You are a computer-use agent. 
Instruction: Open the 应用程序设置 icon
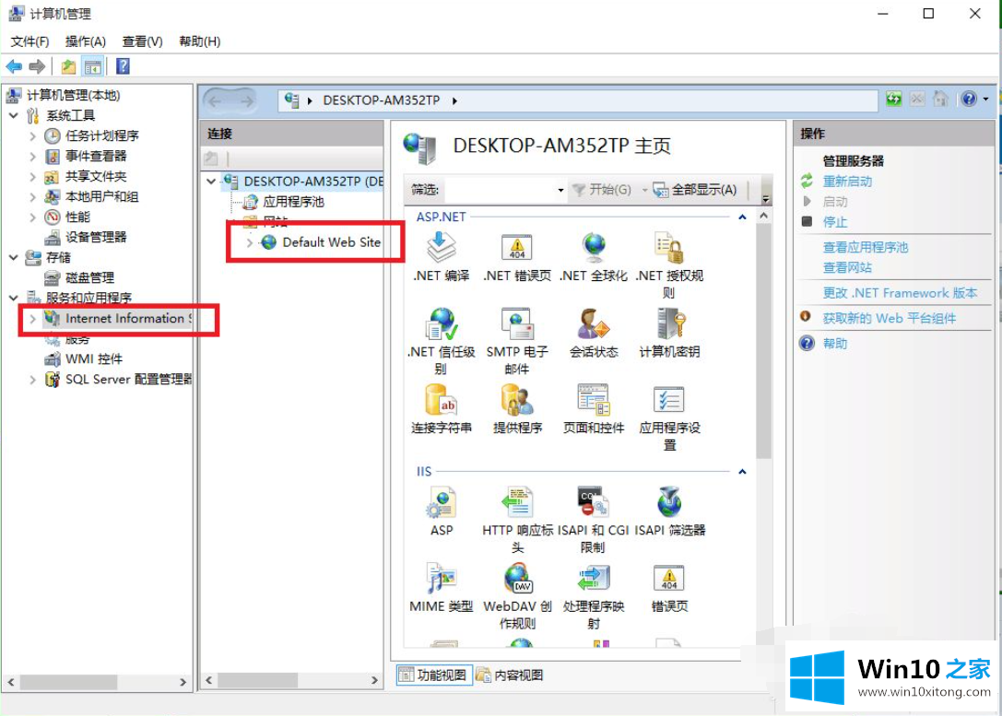coord(669,400)
